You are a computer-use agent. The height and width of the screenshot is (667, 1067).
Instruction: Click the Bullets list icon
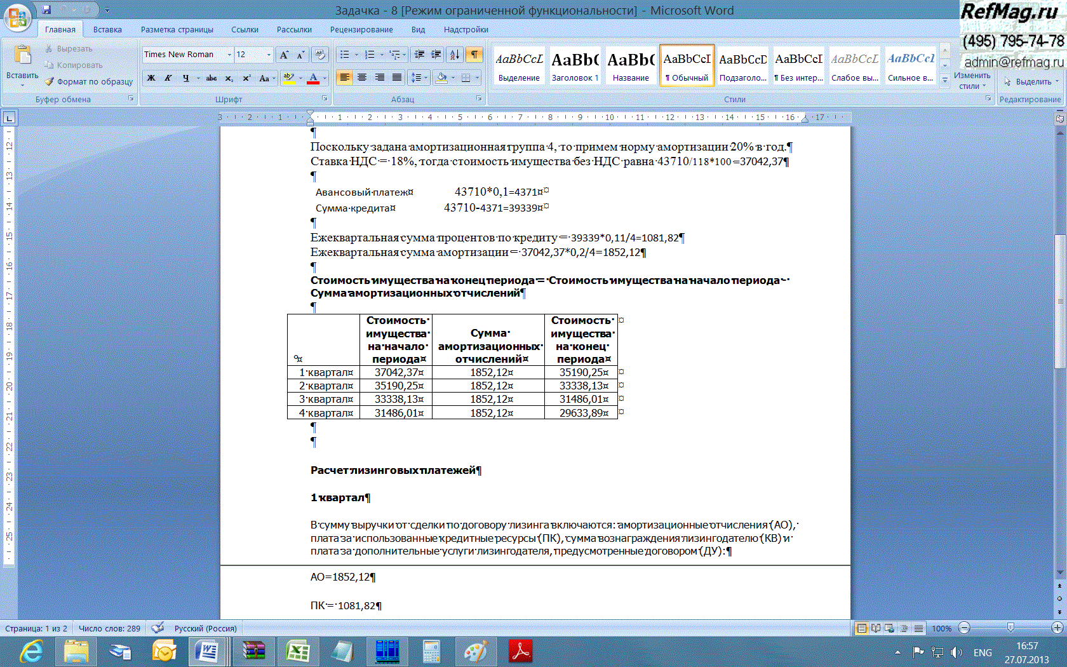tap(345, 55)
